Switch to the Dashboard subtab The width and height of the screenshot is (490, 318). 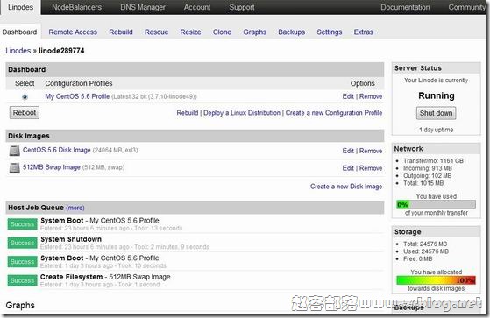[19, 32]
